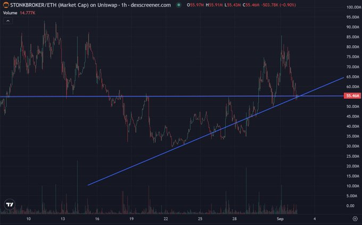362x225 pixels.
Task: Click the high value H55.91M
Action: coord(214,5)
